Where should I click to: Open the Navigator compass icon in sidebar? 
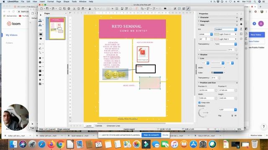pyautogui.click(x=241, y=39)
